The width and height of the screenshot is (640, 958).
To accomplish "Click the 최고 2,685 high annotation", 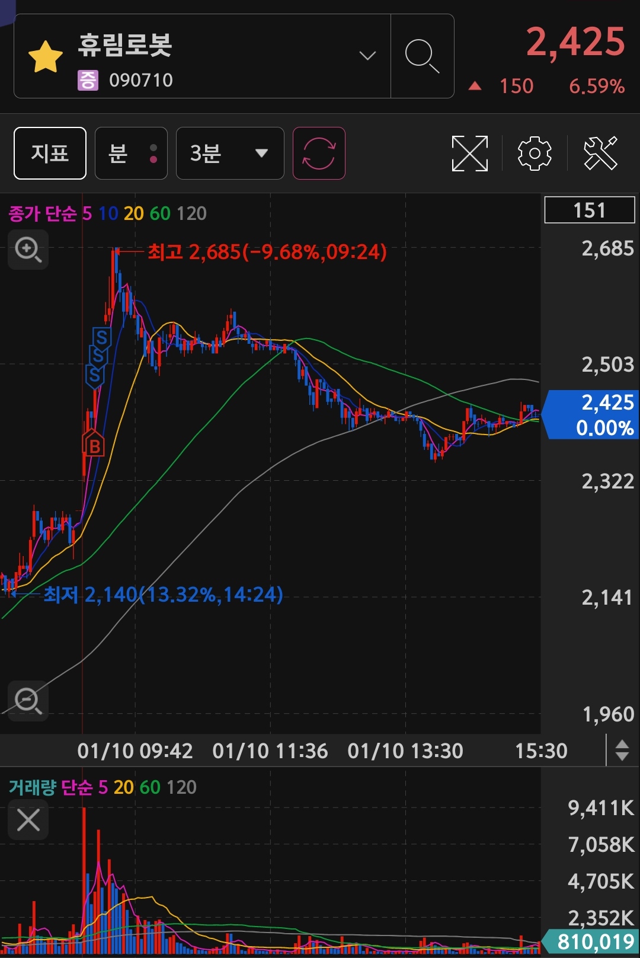I will pyautogui.click(x=267, y=252).
